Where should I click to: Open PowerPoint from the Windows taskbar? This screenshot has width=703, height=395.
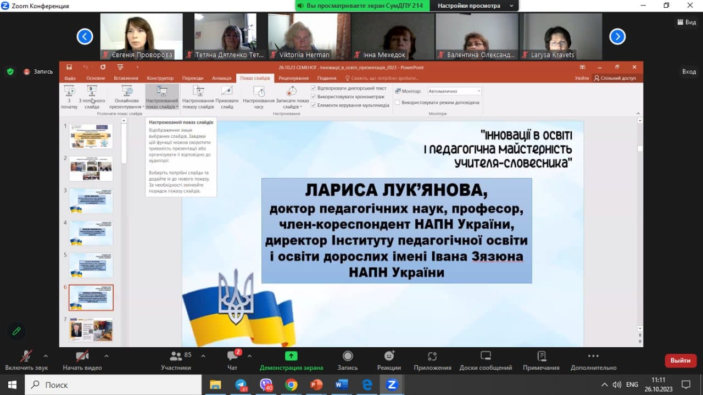tap(316, 385)
